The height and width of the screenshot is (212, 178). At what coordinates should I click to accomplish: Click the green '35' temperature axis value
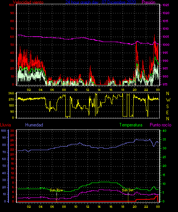164,139
